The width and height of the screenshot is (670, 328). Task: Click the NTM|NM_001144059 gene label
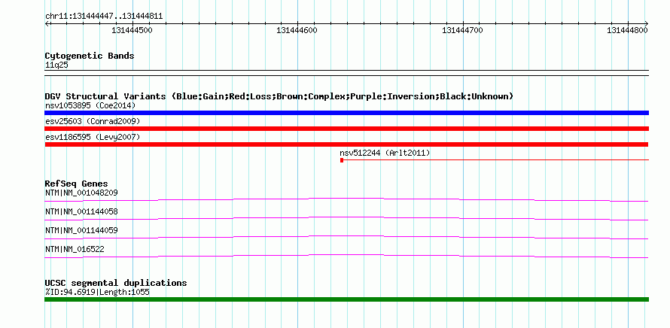pos(81,231)
